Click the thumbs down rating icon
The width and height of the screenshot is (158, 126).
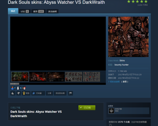(x=19, y=93)
